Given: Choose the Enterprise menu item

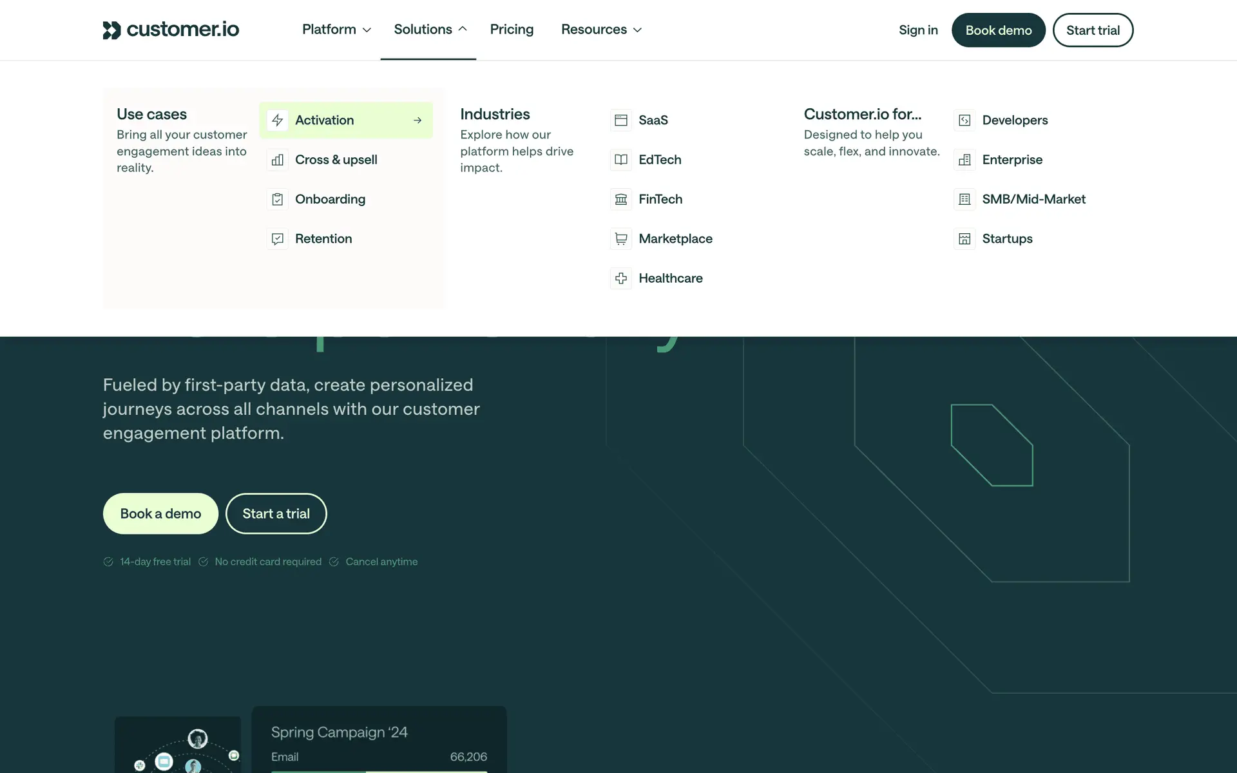Looking at the screenshot, I should [x=1012, y=160].
